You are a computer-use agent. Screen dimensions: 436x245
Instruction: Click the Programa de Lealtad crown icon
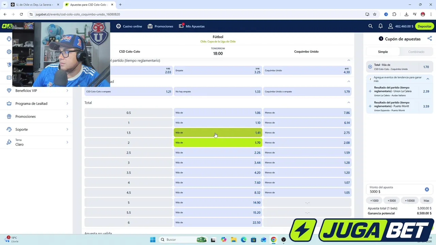pos(9,103)
